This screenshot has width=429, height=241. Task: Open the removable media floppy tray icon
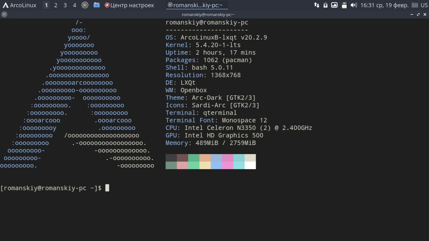point(344,5)
